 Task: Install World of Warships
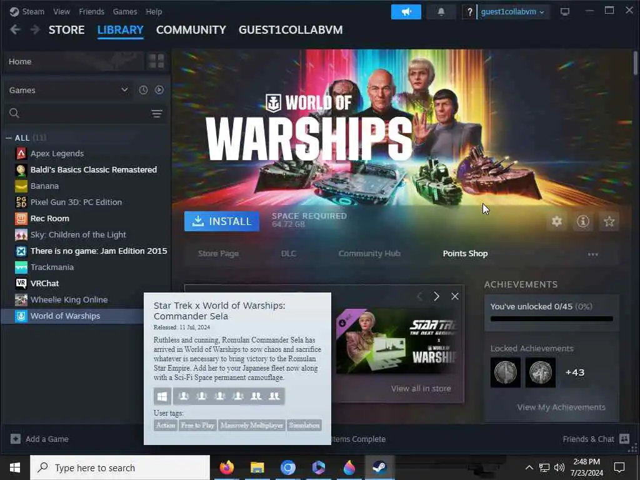222,221
